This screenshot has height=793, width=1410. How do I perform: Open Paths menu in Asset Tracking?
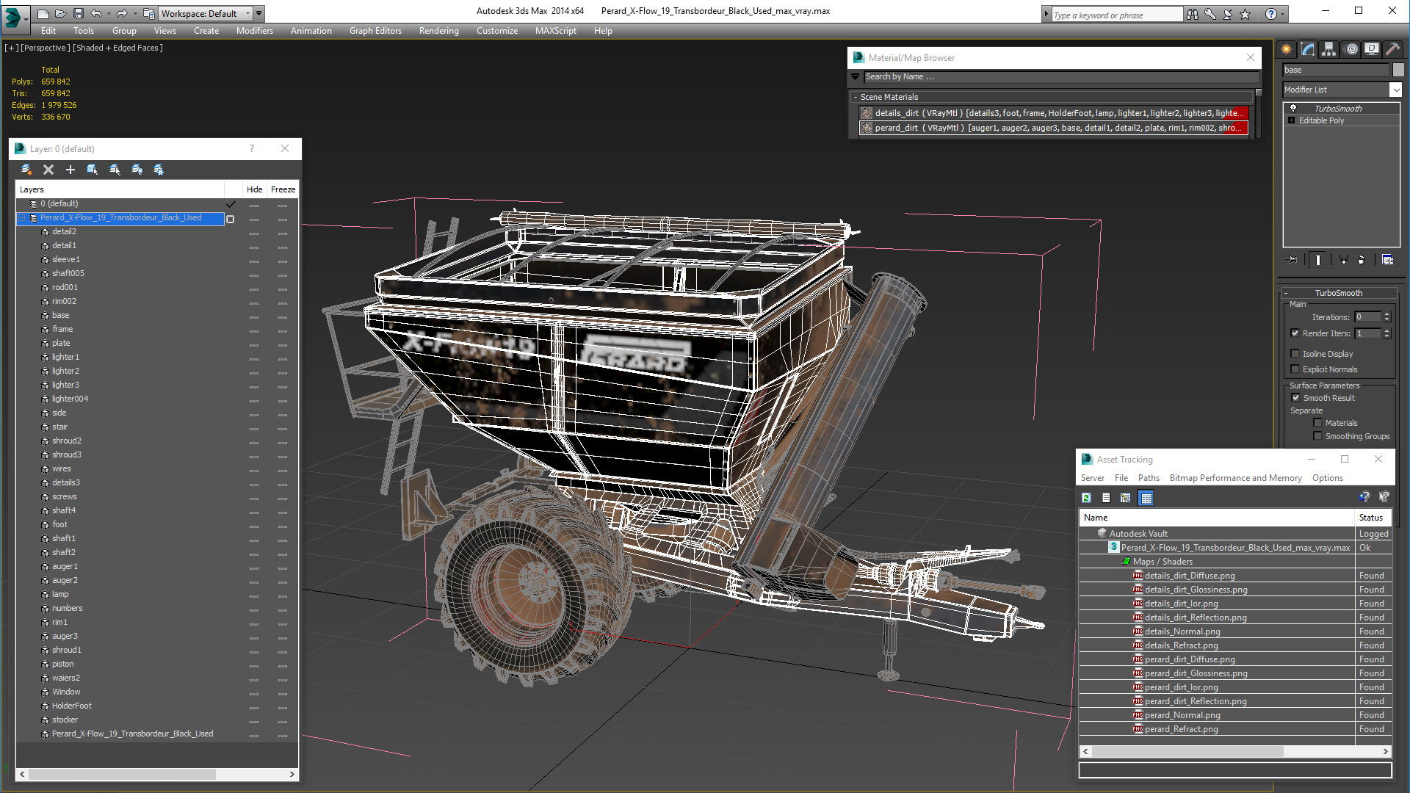[1149, 478]
